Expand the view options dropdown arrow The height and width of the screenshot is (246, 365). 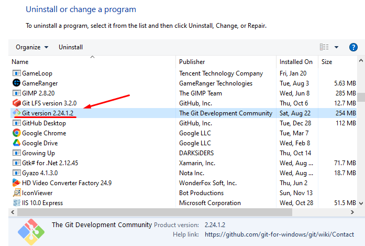coord(336,47)
